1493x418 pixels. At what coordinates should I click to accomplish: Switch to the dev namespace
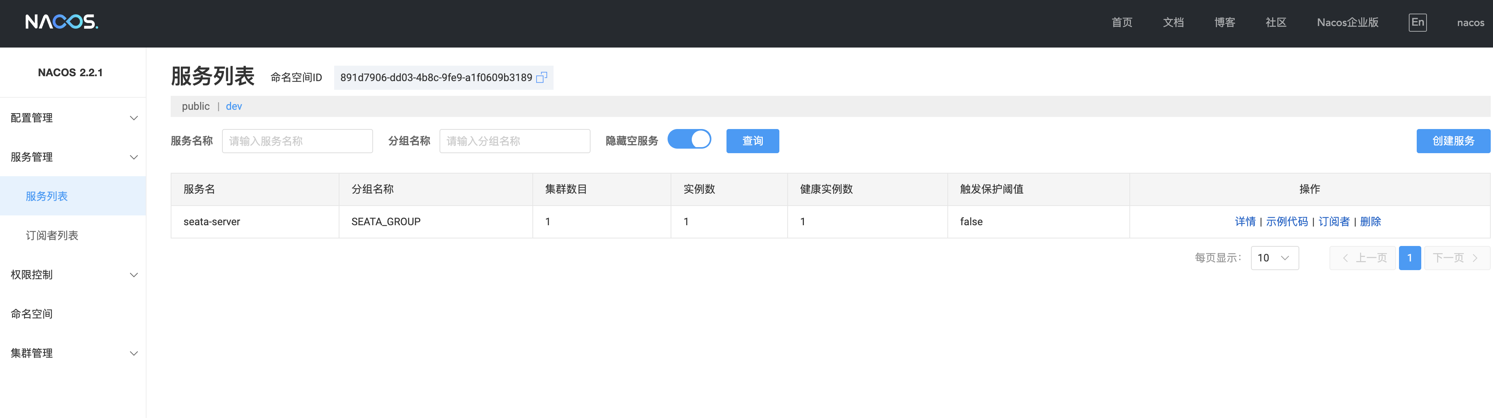tap(234, 106)
